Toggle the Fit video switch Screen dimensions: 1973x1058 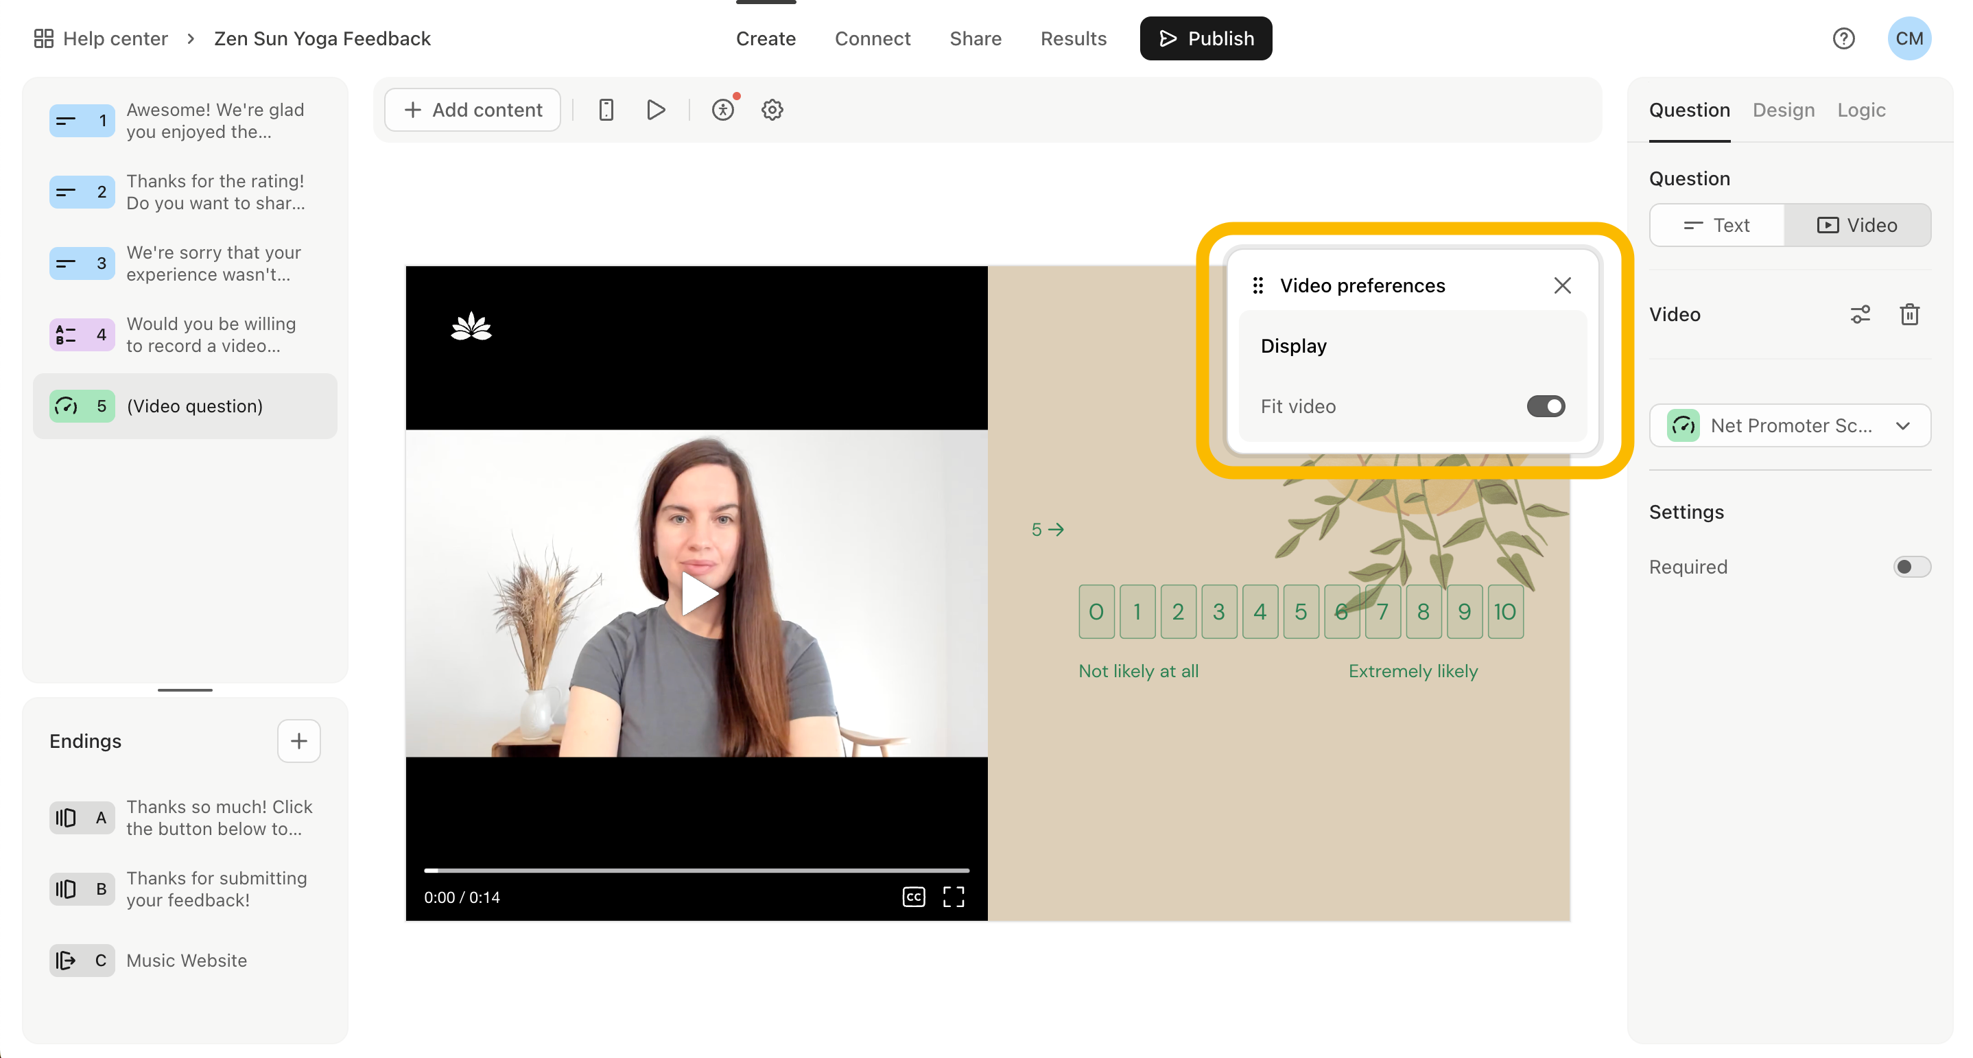click(1546, 406)
